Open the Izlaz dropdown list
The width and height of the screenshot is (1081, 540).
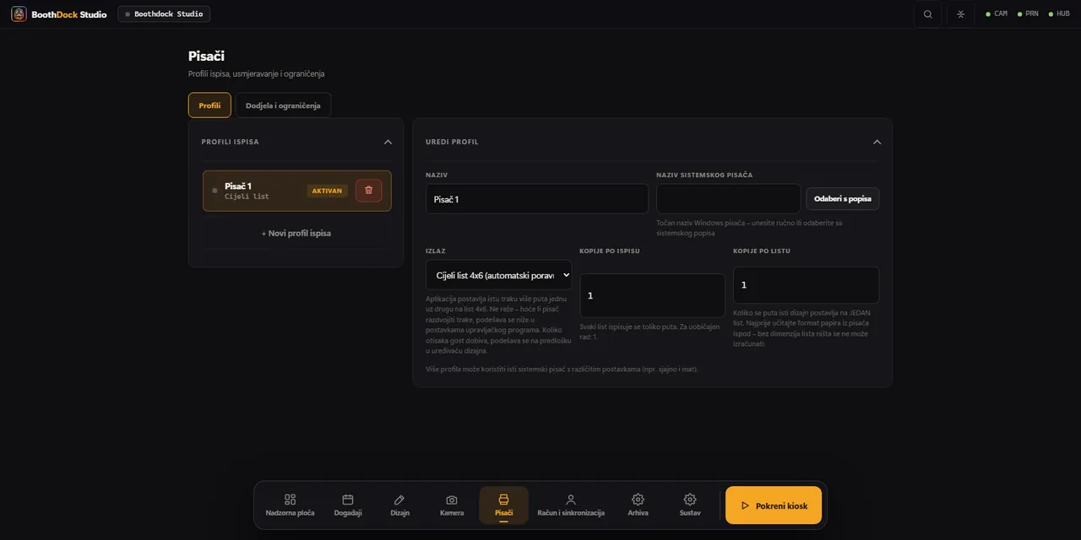tap(498, 275)
